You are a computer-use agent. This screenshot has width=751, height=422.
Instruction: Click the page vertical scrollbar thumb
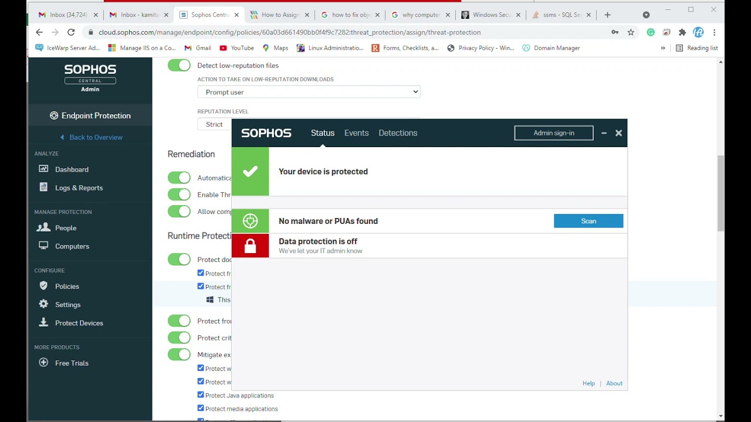[720, 193]
